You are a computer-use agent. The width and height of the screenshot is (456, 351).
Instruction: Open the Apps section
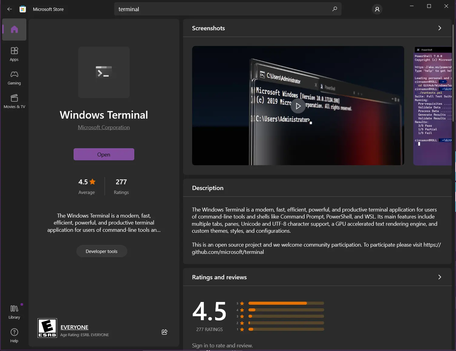pyautogui.click(x=14, y=54)
